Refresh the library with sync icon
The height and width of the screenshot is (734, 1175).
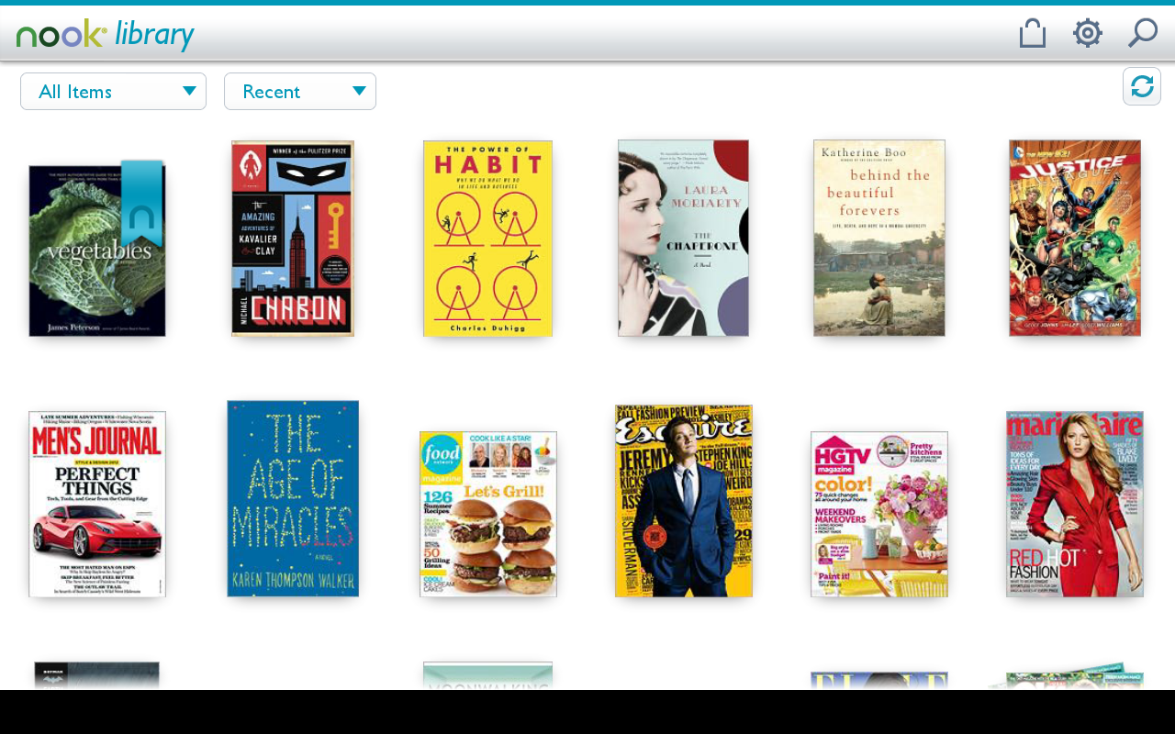coord(1142,86)
